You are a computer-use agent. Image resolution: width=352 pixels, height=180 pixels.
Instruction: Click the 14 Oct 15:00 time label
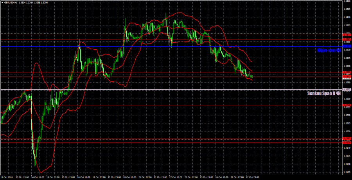pyautogui.click(x=37, y=178)
